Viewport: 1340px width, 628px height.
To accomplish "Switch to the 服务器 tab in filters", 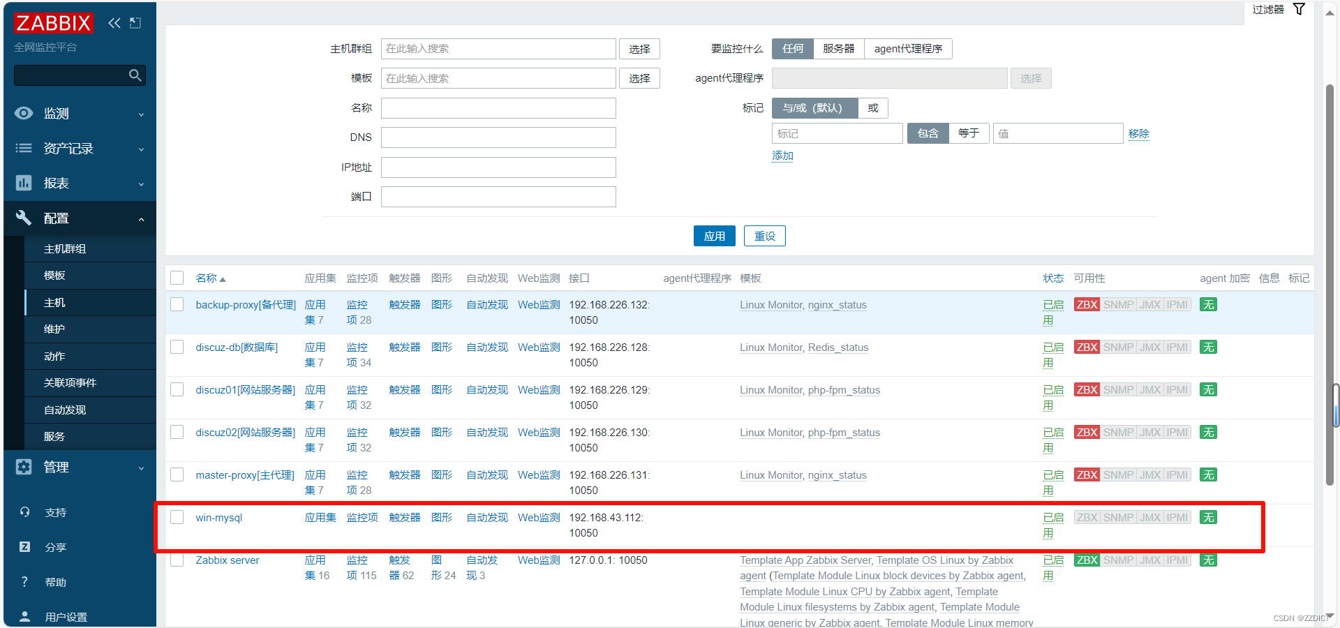I will [x=838, y=48].
